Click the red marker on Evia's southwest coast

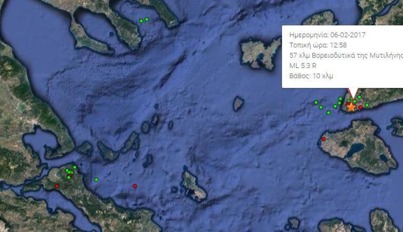tap(57, 186)
